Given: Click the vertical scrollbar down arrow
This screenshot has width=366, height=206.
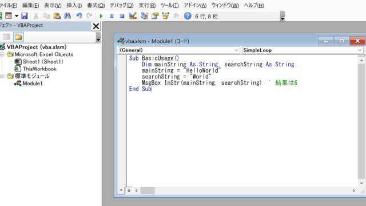Looking at the screenshot, I should 361,183.
